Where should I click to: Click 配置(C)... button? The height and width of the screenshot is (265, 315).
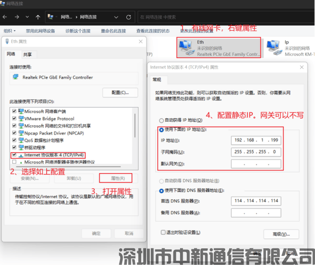coord(120,93)
